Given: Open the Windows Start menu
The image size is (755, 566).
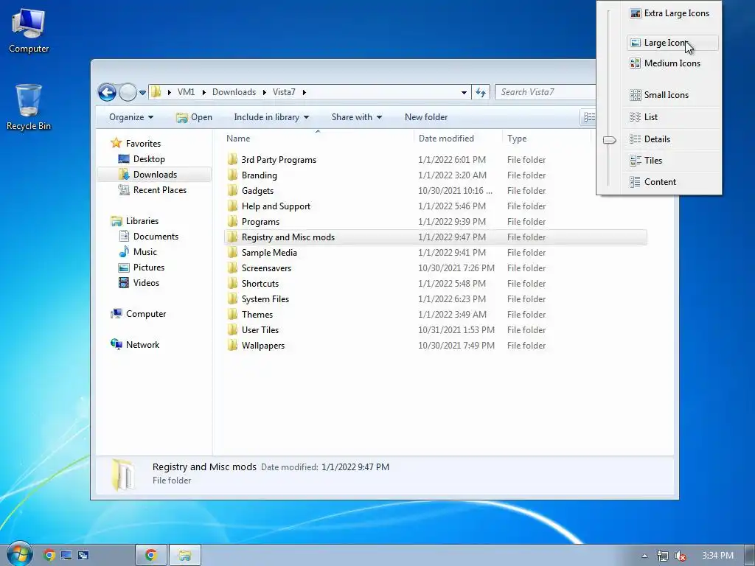Looking at the screenshot, I should (x=19, y=554).
